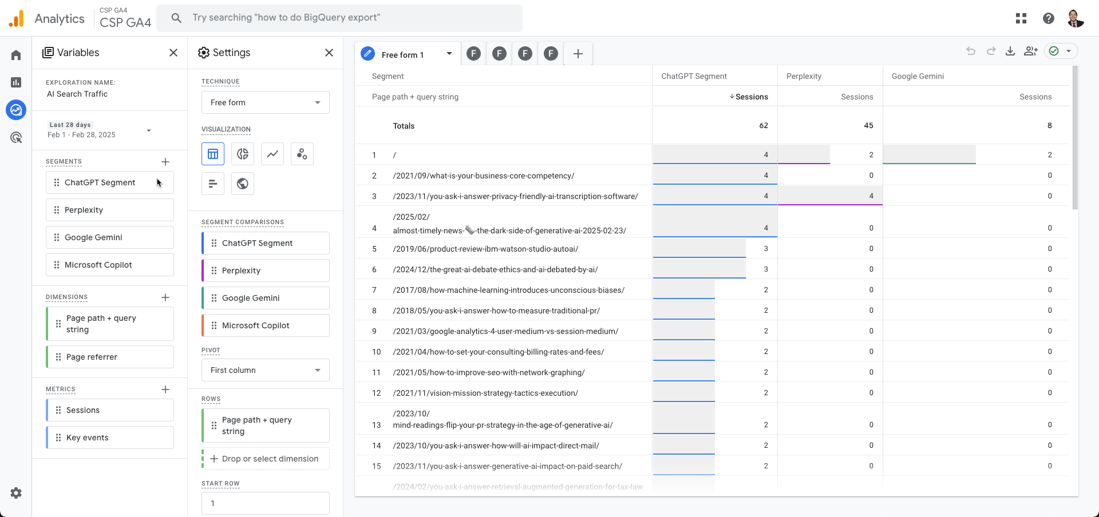Add a new dimension with plus icon

pos(165,297)
